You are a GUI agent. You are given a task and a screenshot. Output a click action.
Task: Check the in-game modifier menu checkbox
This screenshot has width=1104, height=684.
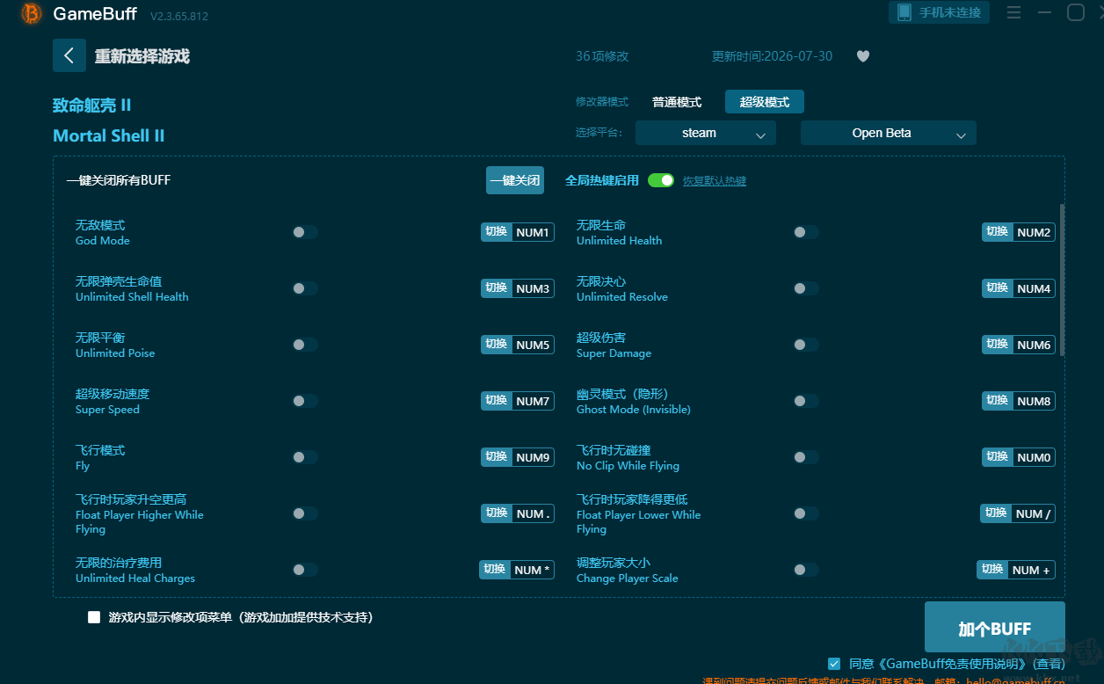[x=94, y=617]
